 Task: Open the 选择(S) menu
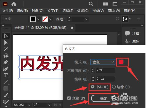coord(68,11)
